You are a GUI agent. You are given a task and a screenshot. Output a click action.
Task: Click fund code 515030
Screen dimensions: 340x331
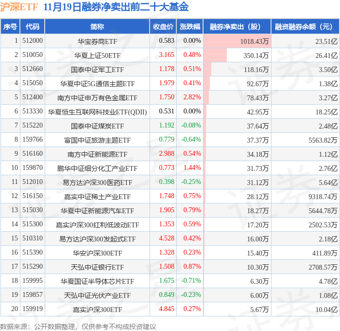pyautogui.click(x=33, y=210)
